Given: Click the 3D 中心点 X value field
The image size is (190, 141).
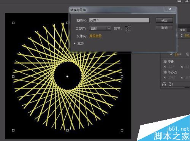Looking at the screenshot, I should click(x=172, y=77).
